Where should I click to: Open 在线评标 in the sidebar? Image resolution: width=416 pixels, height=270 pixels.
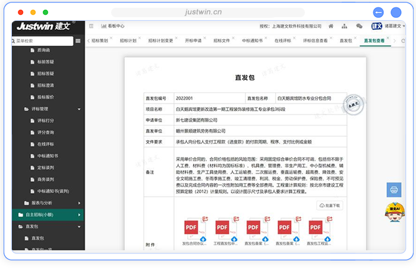46,144
